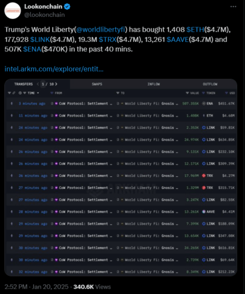Go to next transfers page arrow

56,84
